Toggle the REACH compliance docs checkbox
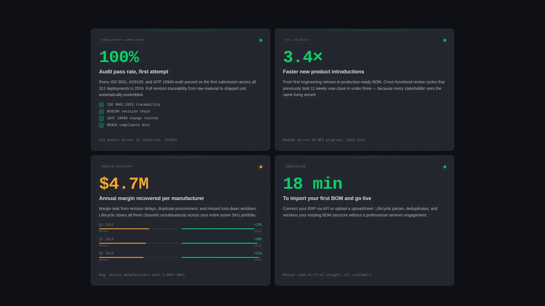The width and height of the screenshot is (545, 306). 101,125
